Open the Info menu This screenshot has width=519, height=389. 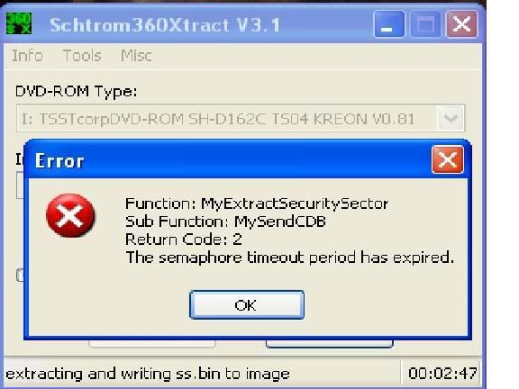click(x=27, y=56)
